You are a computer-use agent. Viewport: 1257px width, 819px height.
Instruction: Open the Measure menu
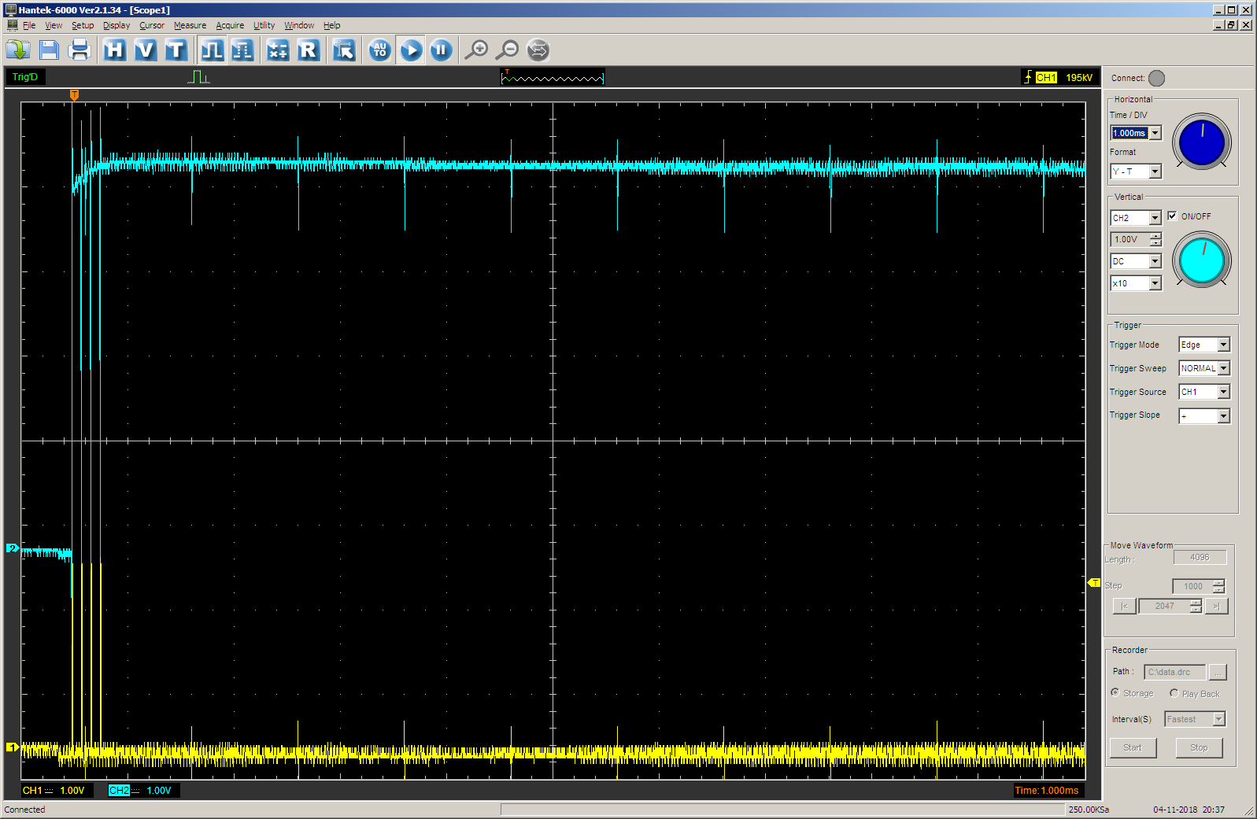click(190, 25)
